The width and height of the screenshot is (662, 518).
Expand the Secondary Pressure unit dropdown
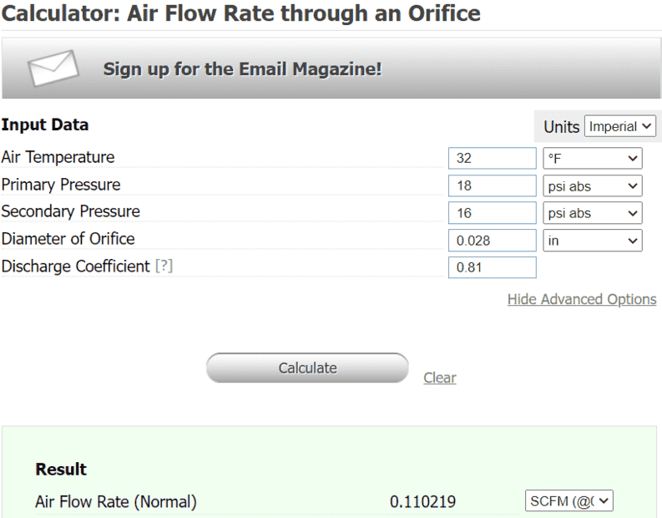point(593,213)
